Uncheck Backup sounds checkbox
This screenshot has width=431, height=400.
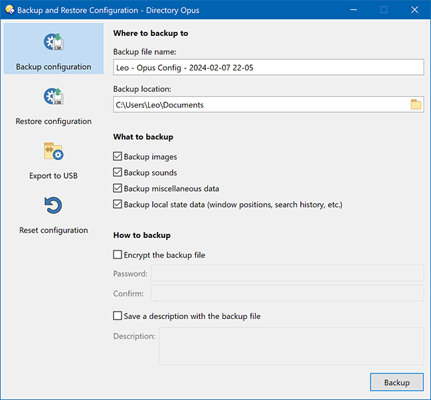[x=118, y=172]
